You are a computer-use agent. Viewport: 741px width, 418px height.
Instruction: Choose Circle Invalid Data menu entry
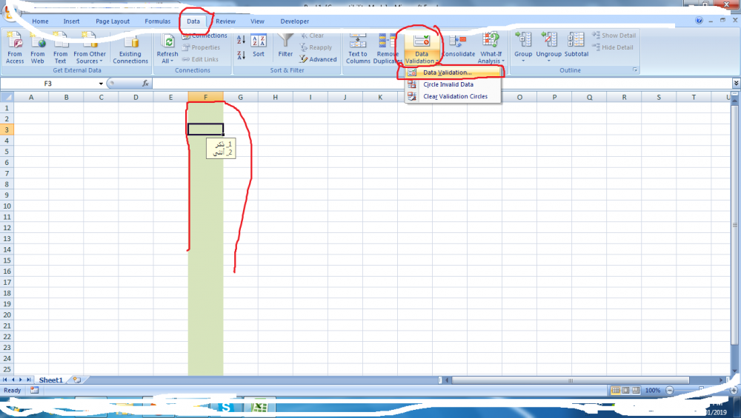453,84
